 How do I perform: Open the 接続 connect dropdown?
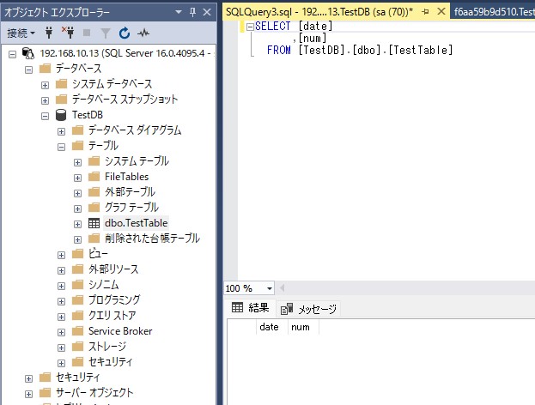[x=21, y=33]
